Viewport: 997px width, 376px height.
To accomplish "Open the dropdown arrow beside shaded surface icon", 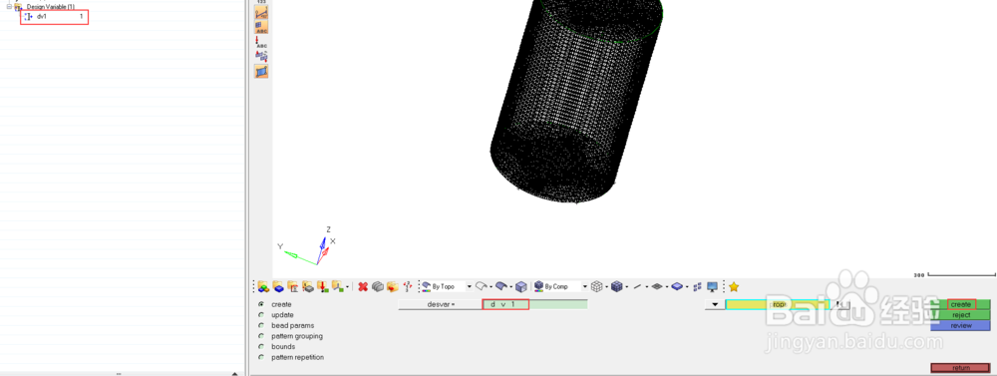I will [510, 287].
